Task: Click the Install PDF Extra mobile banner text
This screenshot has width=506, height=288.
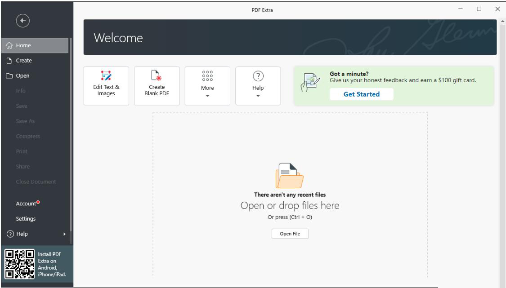Action: click(52, 264)
